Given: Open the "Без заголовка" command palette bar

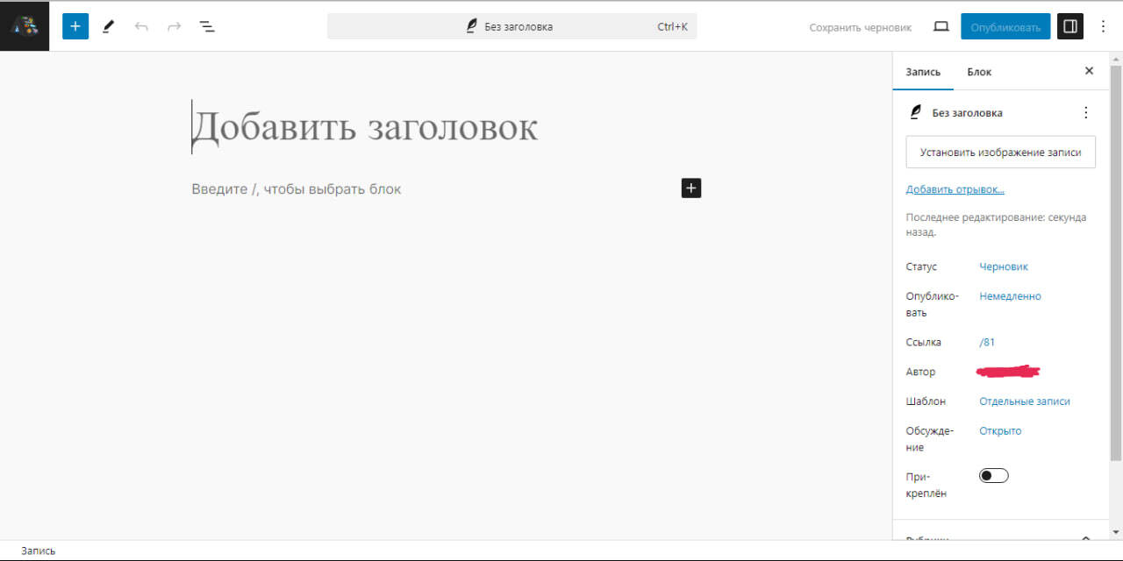Looking at the screenshot, I should [x=512, y=26].
